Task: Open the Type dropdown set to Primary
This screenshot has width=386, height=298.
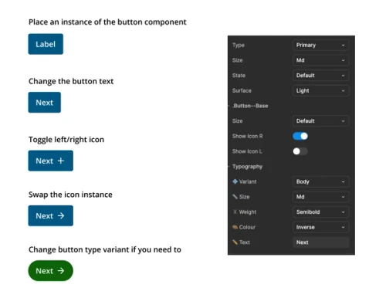Action: (320, 45)
